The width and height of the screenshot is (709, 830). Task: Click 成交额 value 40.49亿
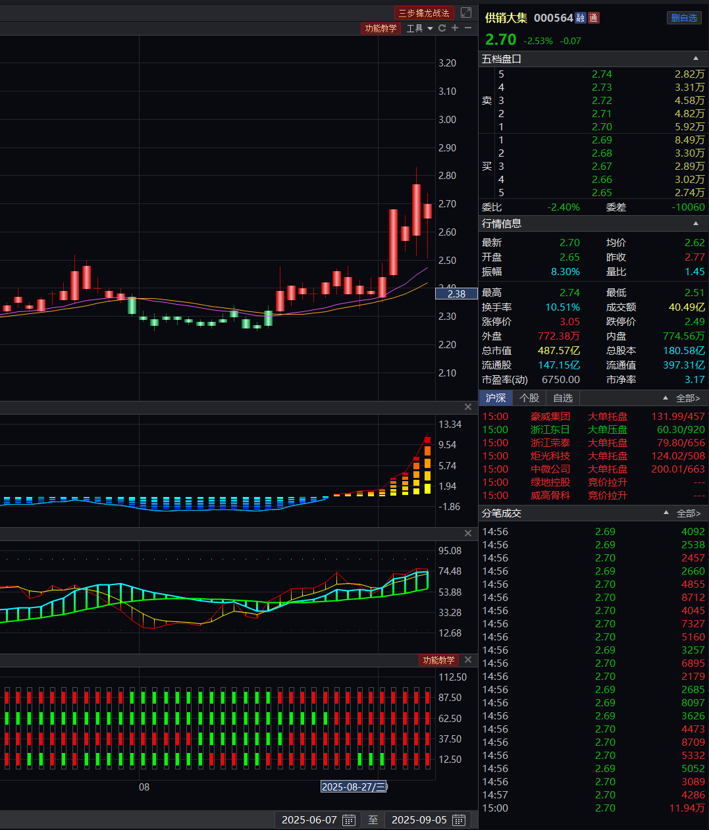coord(687,307)
